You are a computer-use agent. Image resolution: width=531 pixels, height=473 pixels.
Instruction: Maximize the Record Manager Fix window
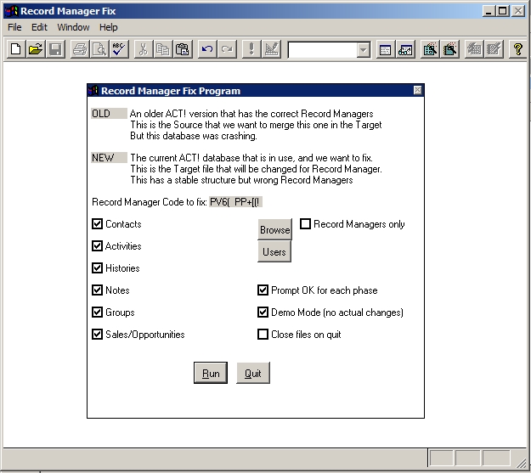click(503, 11)
